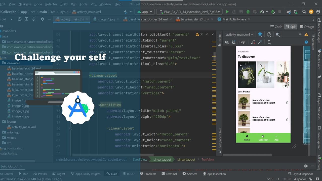Click the orange update notification icon
322x181 pixels.
pyautogui.click(x=311, y=12)
